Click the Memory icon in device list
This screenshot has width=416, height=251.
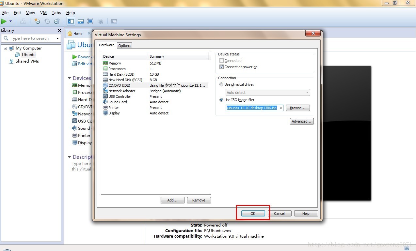point(105,63)
